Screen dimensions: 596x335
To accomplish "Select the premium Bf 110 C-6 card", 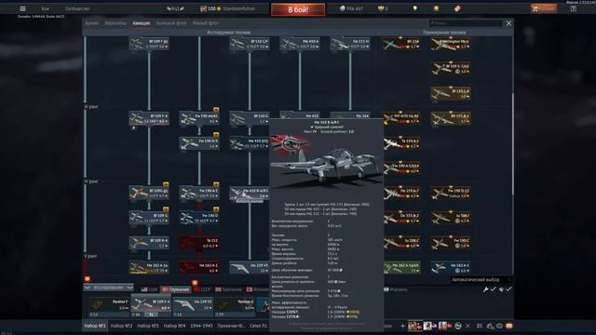I will coord(451,93).
